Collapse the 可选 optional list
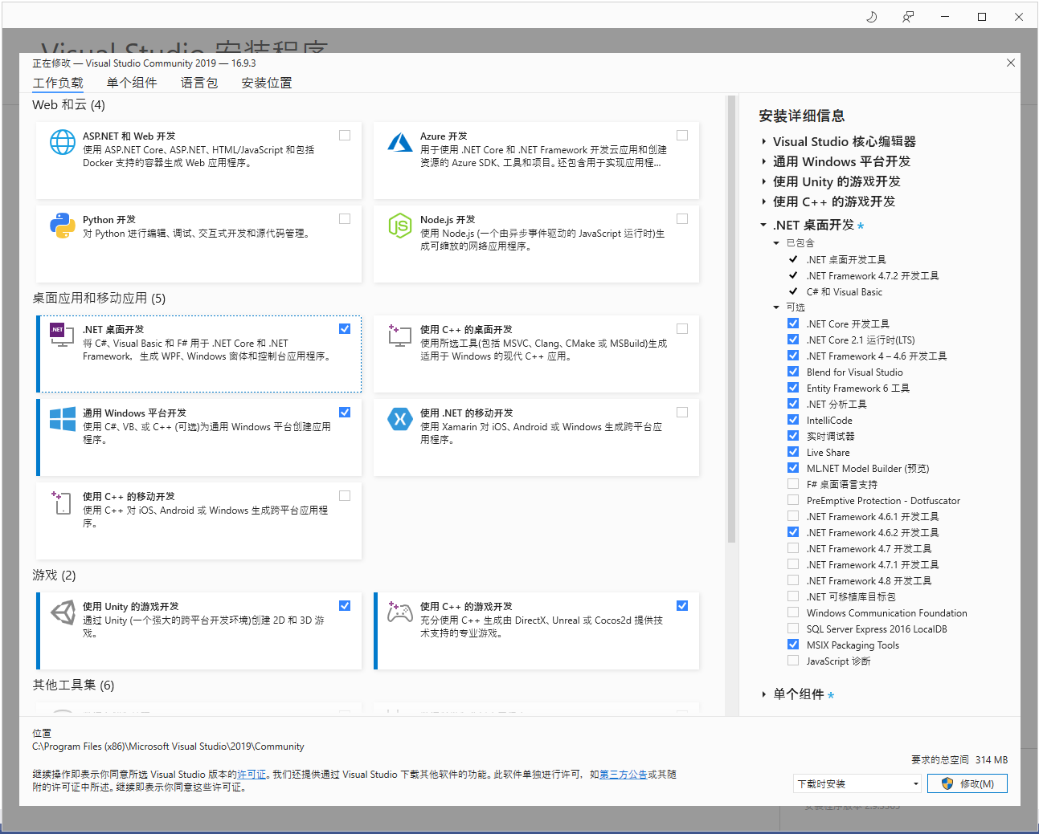 click(x=776, y=307)
